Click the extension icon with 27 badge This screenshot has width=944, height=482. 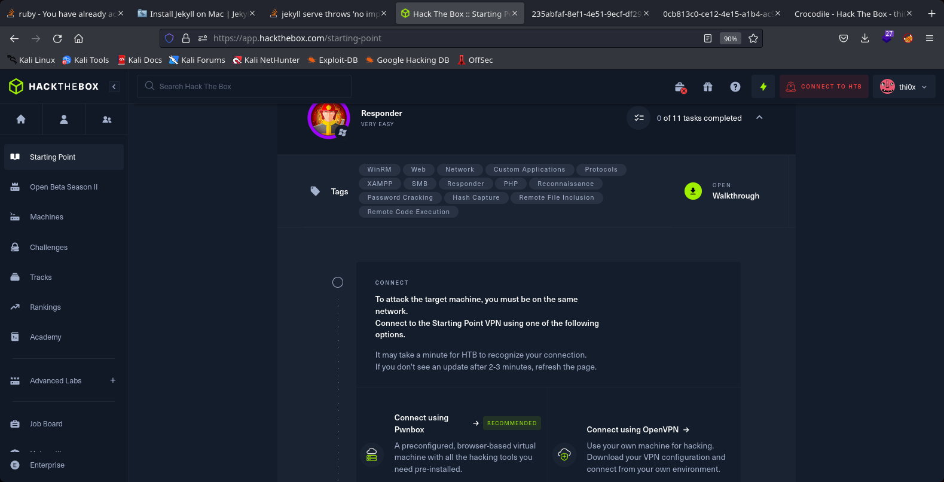887,38
